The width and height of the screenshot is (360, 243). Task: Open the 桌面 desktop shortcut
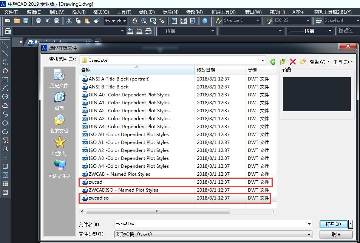(59, 101)
